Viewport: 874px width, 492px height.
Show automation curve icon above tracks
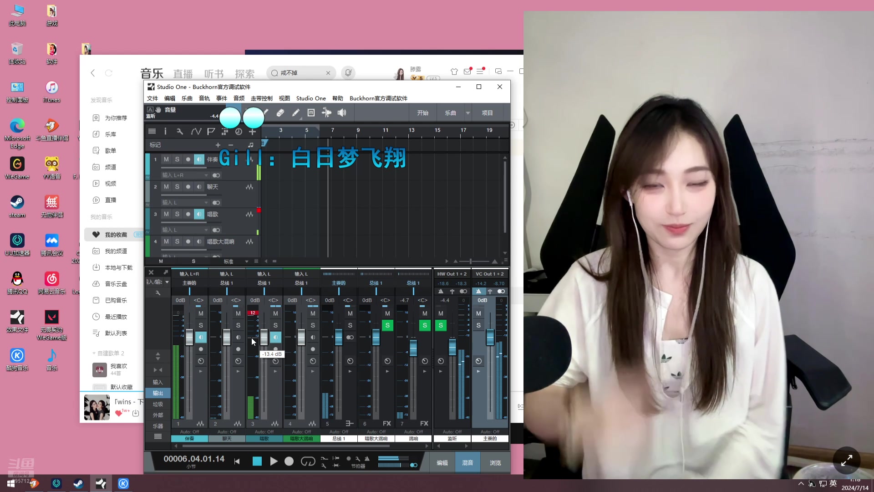[x=196, y=131]
